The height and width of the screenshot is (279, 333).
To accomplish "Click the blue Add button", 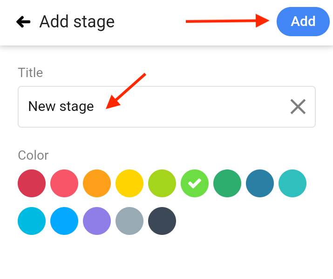I will pyautogui.click(x=303, y=22).
